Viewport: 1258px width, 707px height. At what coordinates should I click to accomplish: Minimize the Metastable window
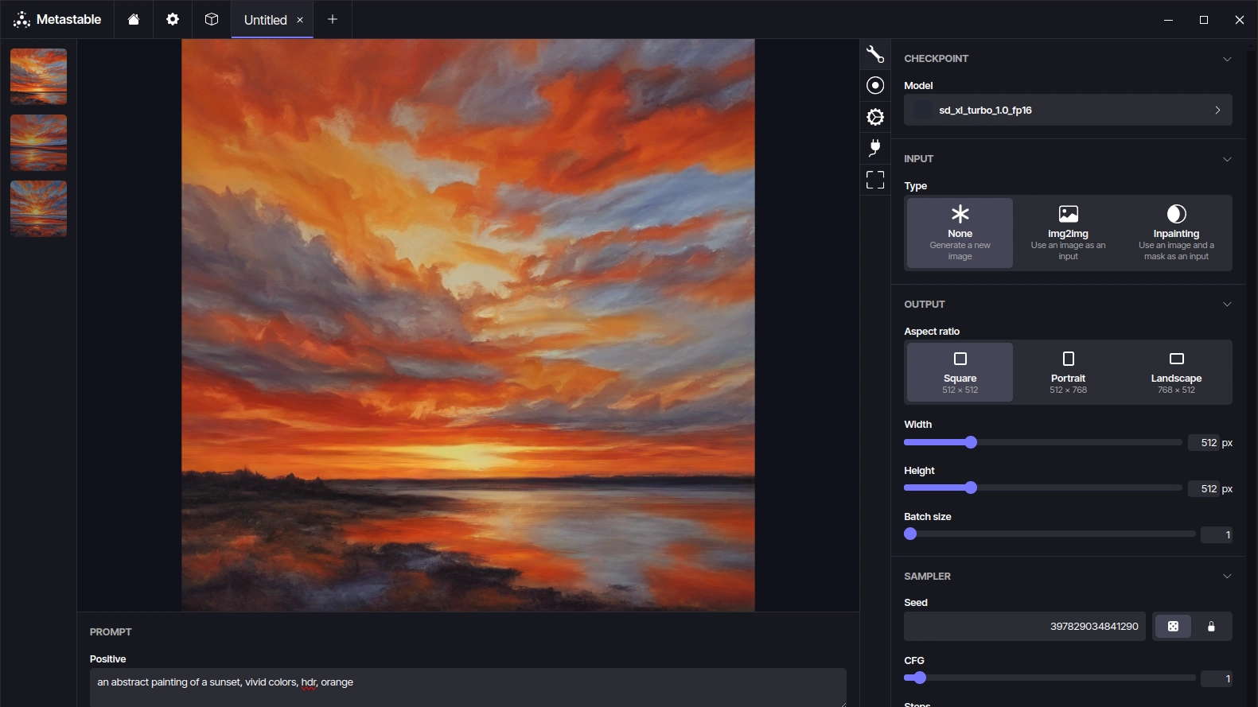[x=1168, y=20]
